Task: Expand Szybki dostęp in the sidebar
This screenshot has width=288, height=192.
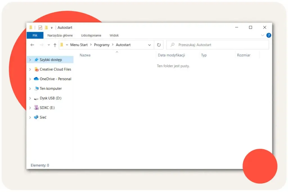Action: click(x=30, y=60)
